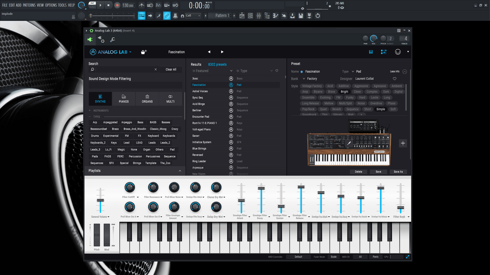Expand the Type filter dropdown

pos(271,71)
